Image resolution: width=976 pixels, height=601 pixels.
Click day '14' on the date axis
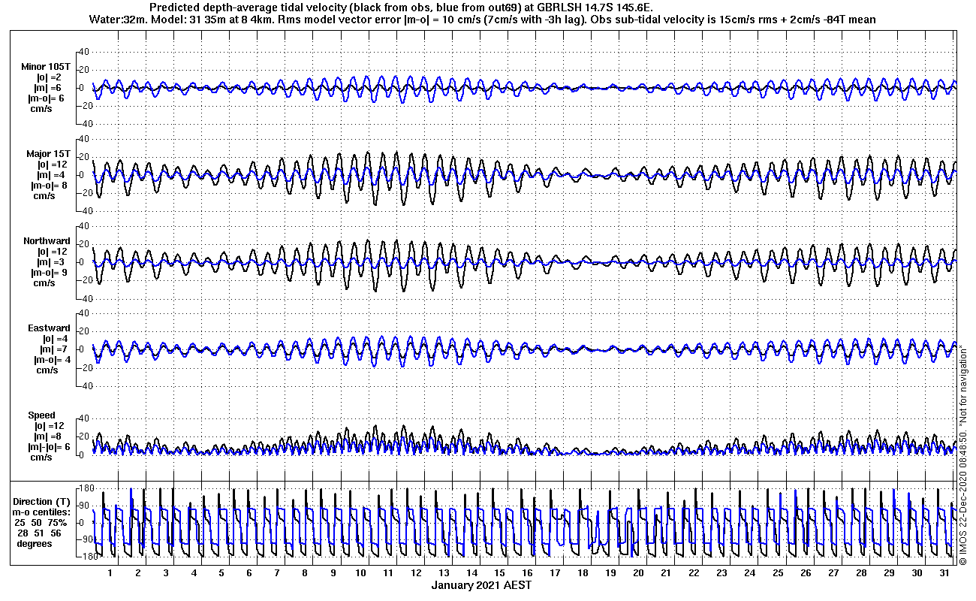click(x=471, y=573)
